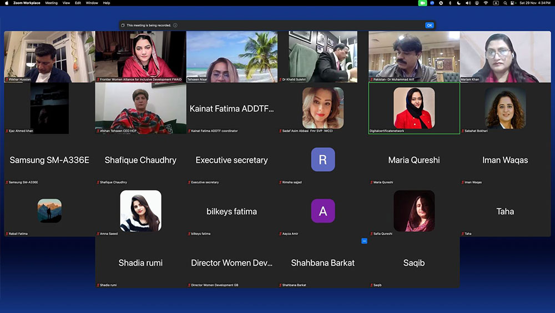Viewport: 555px width, 313px height.
Task: Select Rimsha sajjad's purple R avatar tile
Action: (323, 160)
